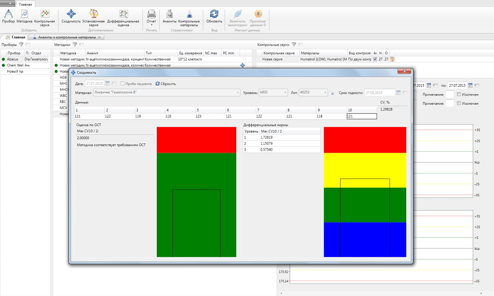Select the WBC method row

pyautogui.click(x=63, y=96)
